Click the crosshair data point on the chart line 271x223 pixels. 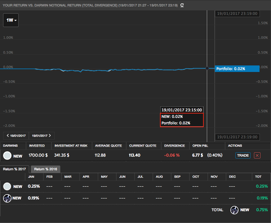pos(207,68)
